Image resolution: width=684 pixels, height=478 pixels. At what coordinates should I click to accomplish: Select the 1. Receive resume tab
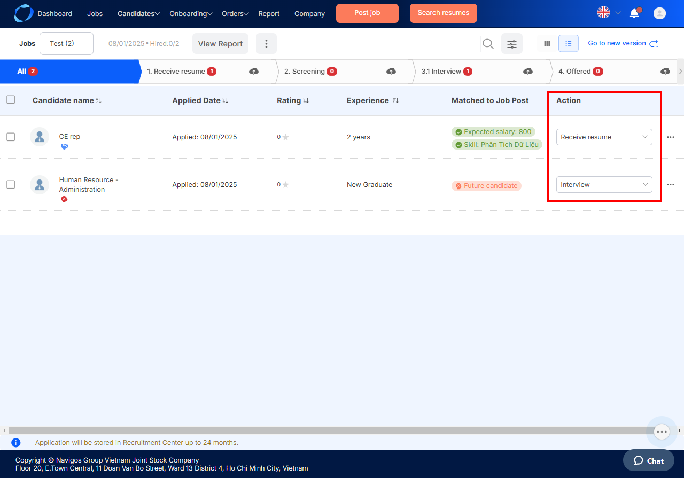pyautogui.click(x=207, y=71)
